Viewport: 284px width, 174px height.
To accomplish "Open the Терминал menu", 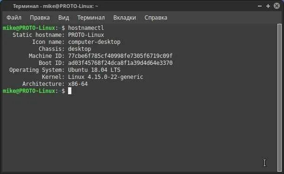I will coord(91,18).
